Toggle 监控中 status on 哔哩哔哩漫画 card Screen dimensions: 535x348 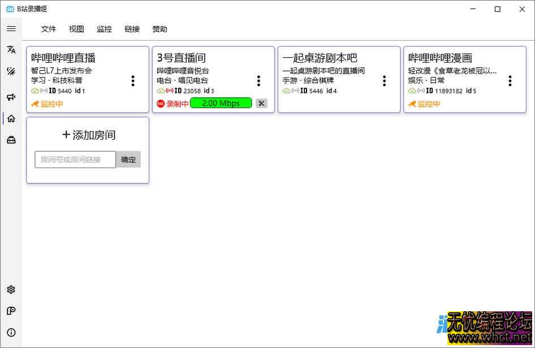[425, 105]
